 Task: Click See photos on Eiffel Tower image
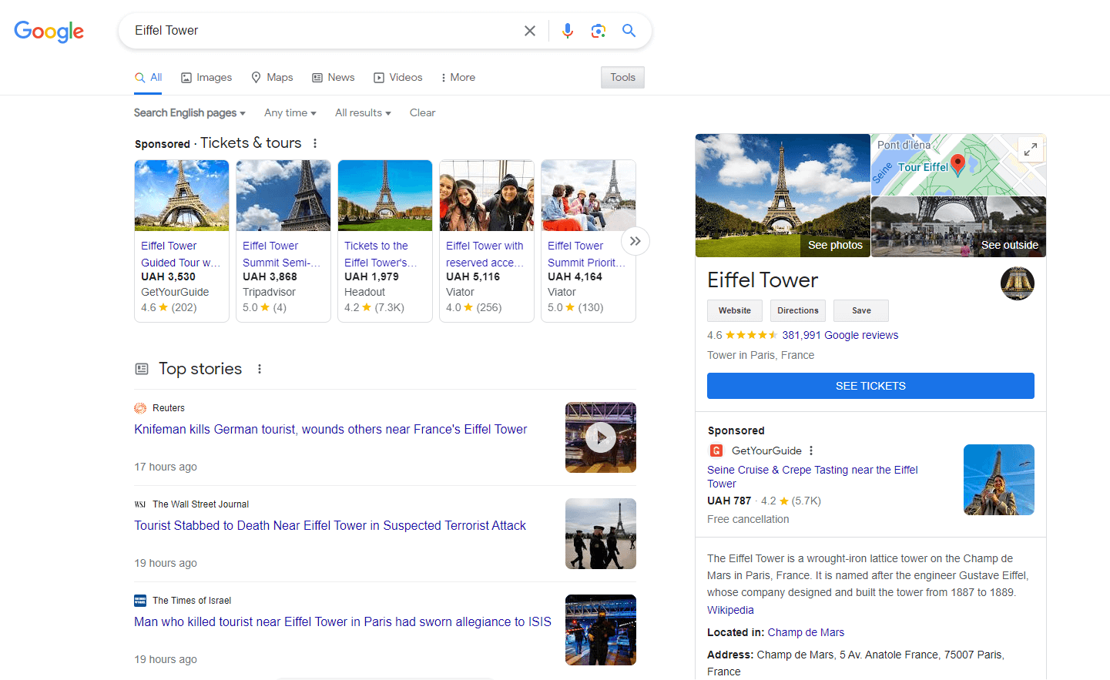pyautogui.click(x=835, y=245)
